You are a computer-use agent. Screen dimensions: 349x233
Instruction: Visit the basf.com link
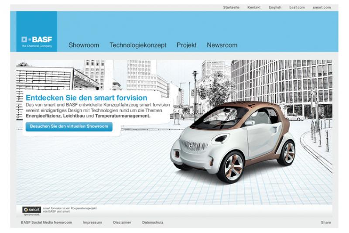(297, 7)
